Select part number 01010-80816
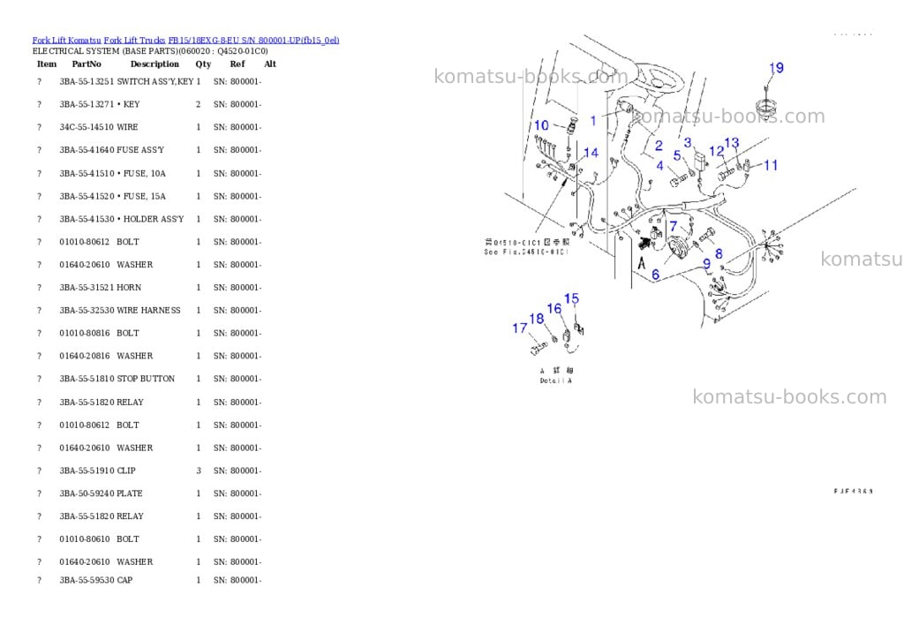The width and height of the screenshot is (904, 640). pyautogui.click(x=84, y=334)
